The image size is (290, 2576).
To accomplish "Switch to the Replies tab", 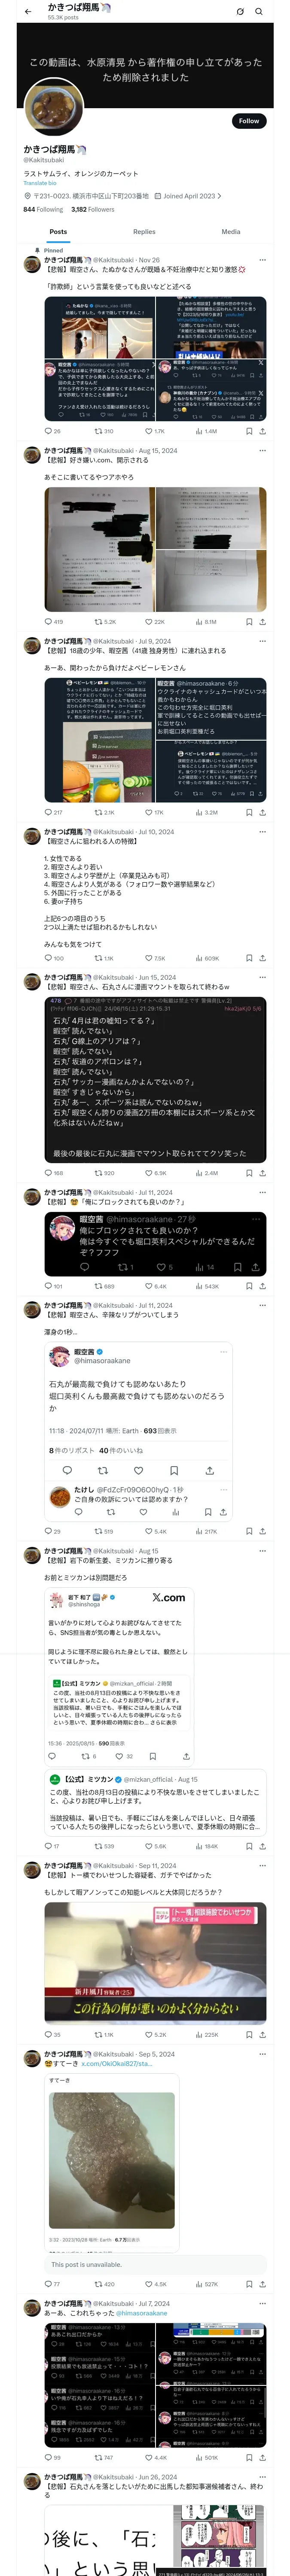I will tap(144, 232).
